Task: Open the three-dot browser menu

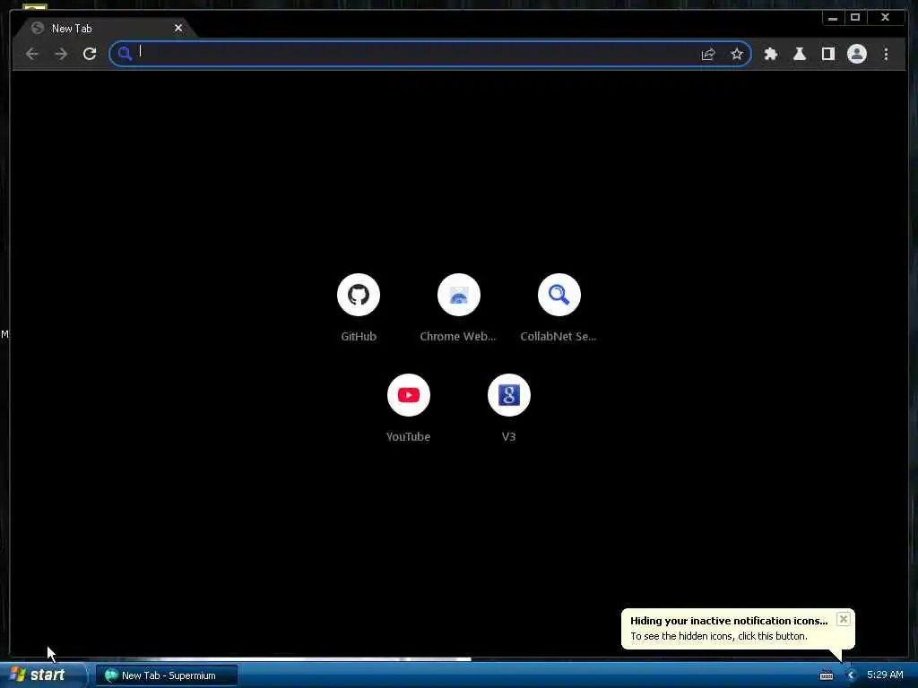Action: [x=886, y=55]
